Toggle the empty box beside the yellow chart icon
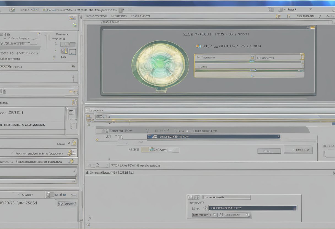 pos(72,52)
